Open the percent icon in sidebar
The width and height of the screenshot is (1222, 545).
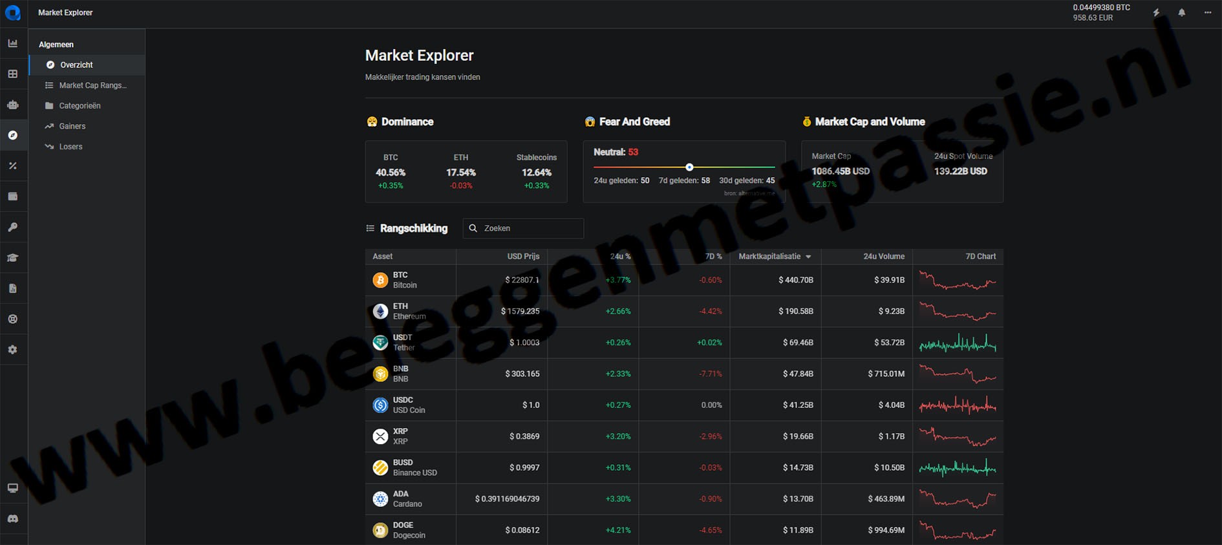pos(13,166)
